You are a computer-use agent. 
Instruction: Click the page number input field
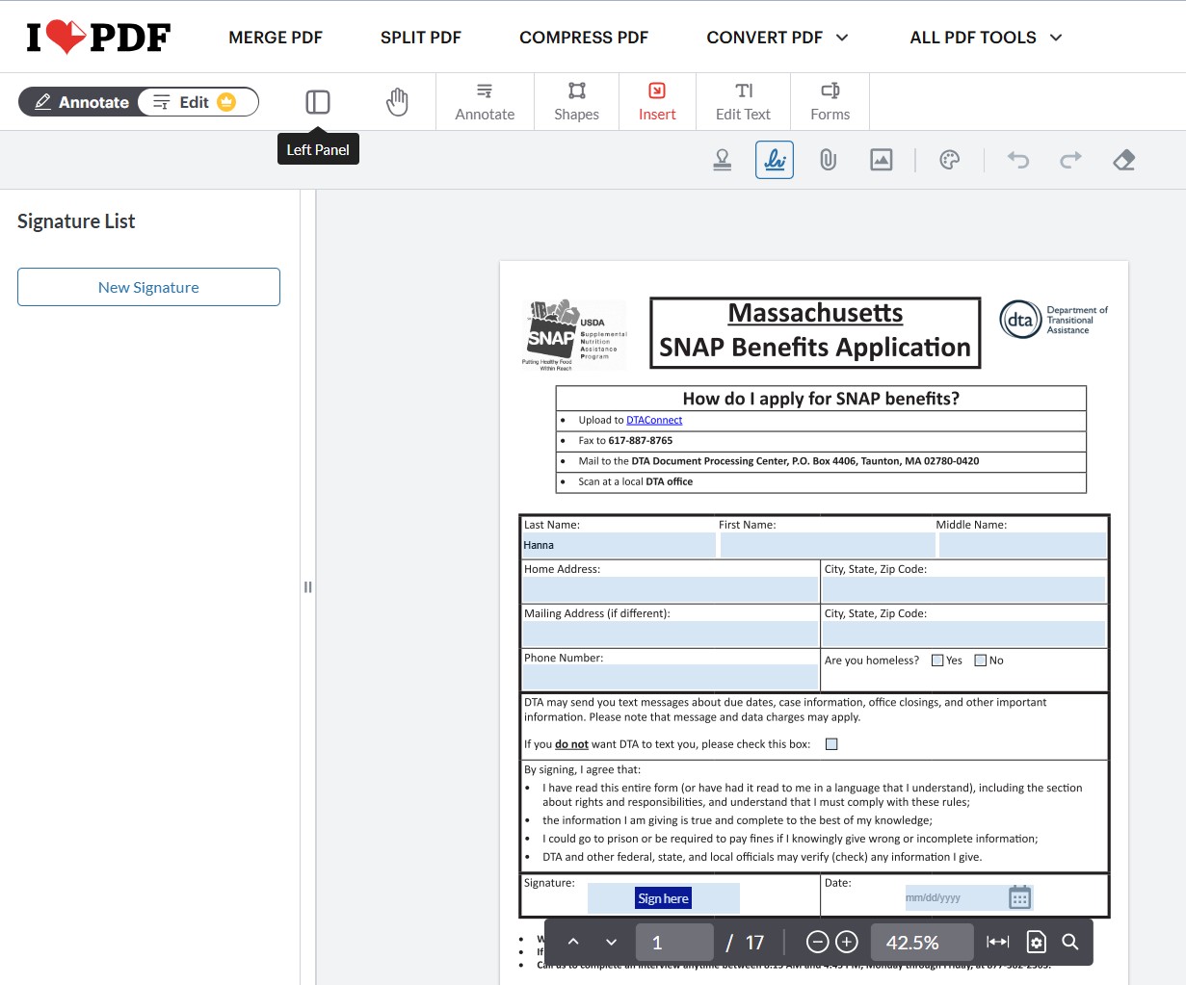(x=674, y=943)
